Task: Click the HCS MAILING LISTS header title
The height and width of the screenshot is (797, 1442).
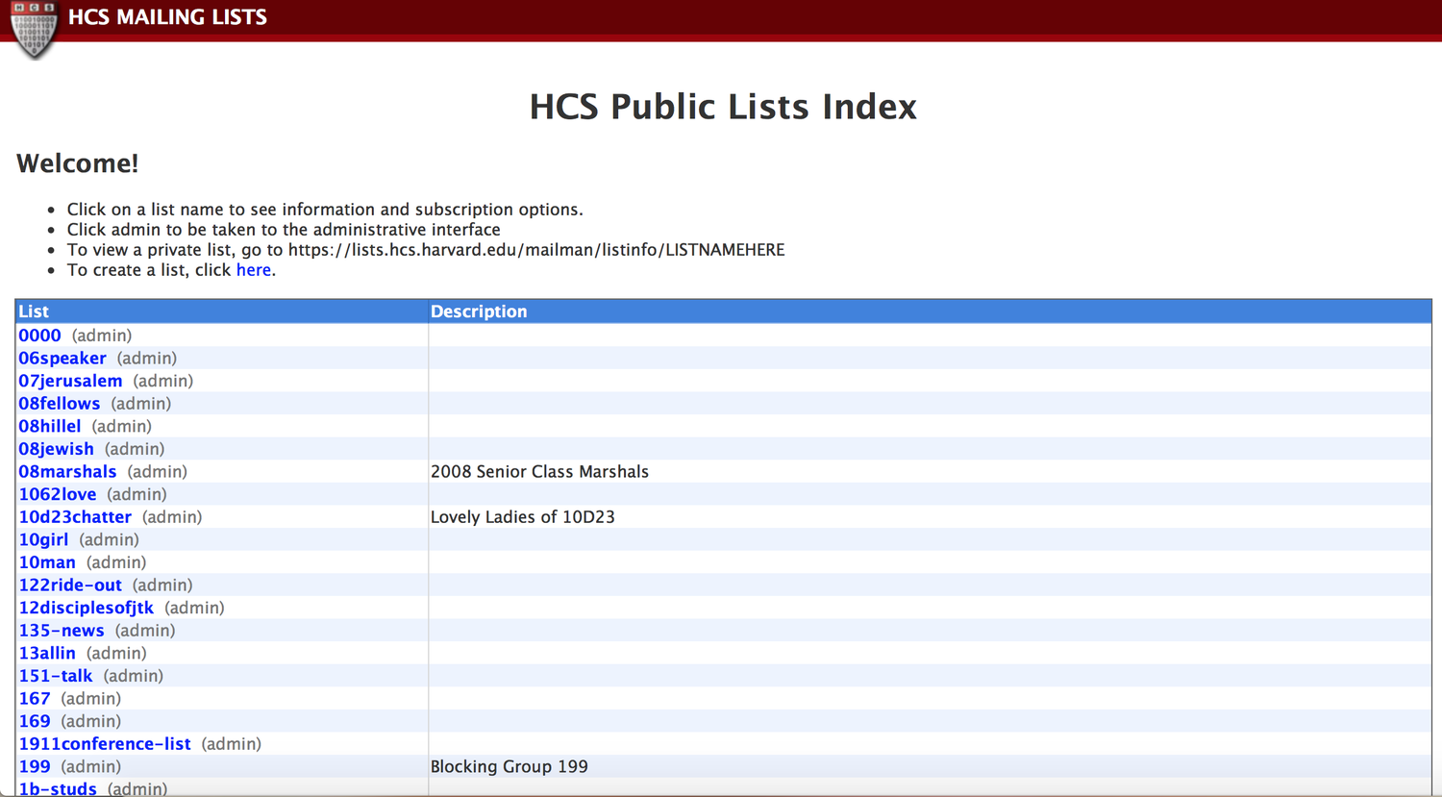Action: click(x=167, y=17)
